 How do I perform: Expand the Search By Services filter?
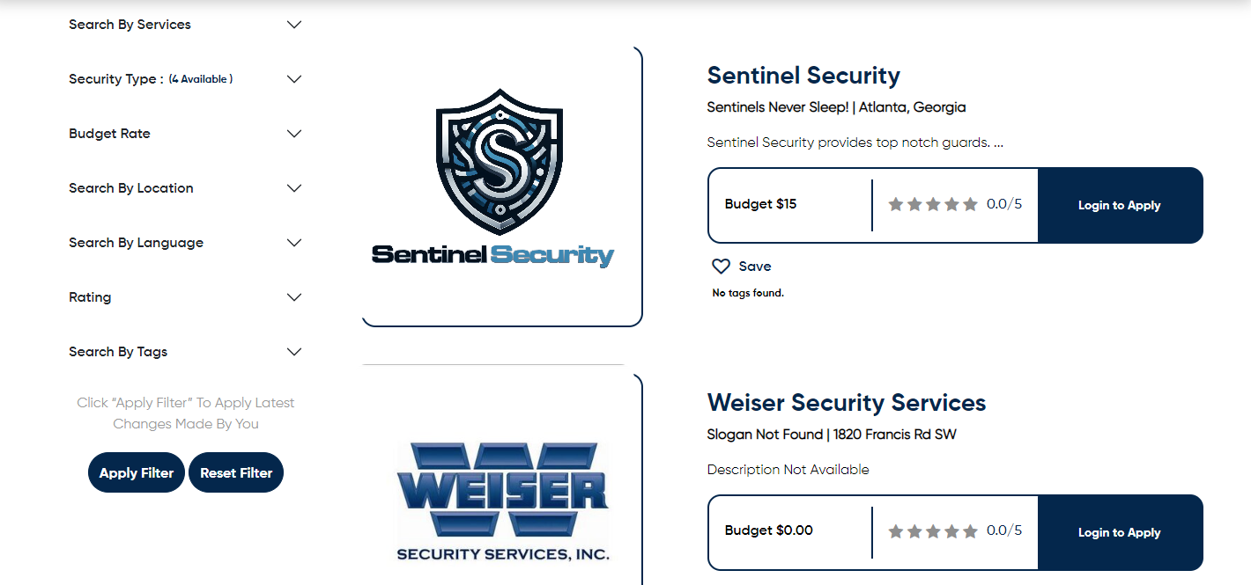coord(294,25)
